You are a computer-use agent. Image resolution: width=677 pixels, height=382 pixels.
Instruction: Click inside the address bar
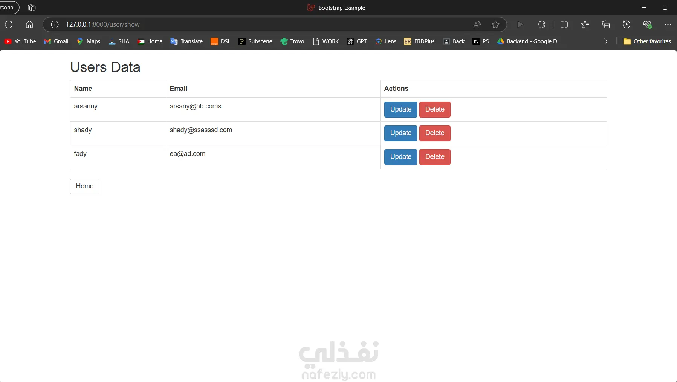264,24
